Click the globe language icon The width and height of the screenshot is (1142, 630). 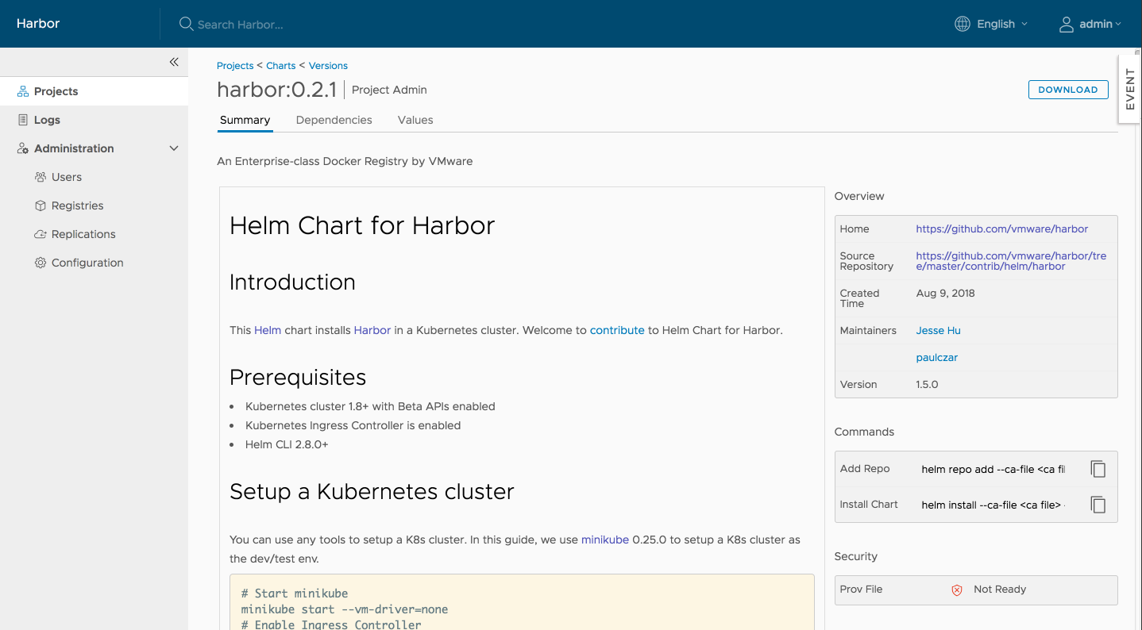coord(963,24)
